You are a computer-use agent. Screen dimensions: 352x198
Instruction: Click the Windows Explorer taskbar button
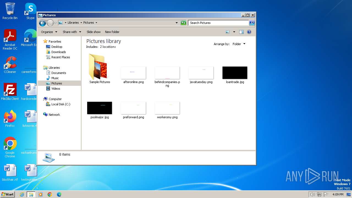coord(31,194)
